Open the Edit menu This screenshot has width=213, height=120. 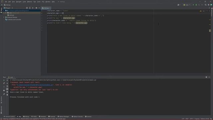tap(9, 2)
